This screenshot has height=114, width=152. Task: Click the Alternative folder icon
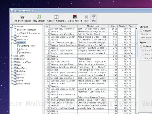coord(15,37)
